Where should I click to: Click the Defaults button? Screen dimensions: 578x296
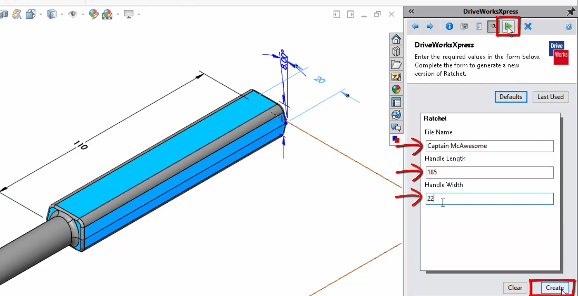[511, 97]
